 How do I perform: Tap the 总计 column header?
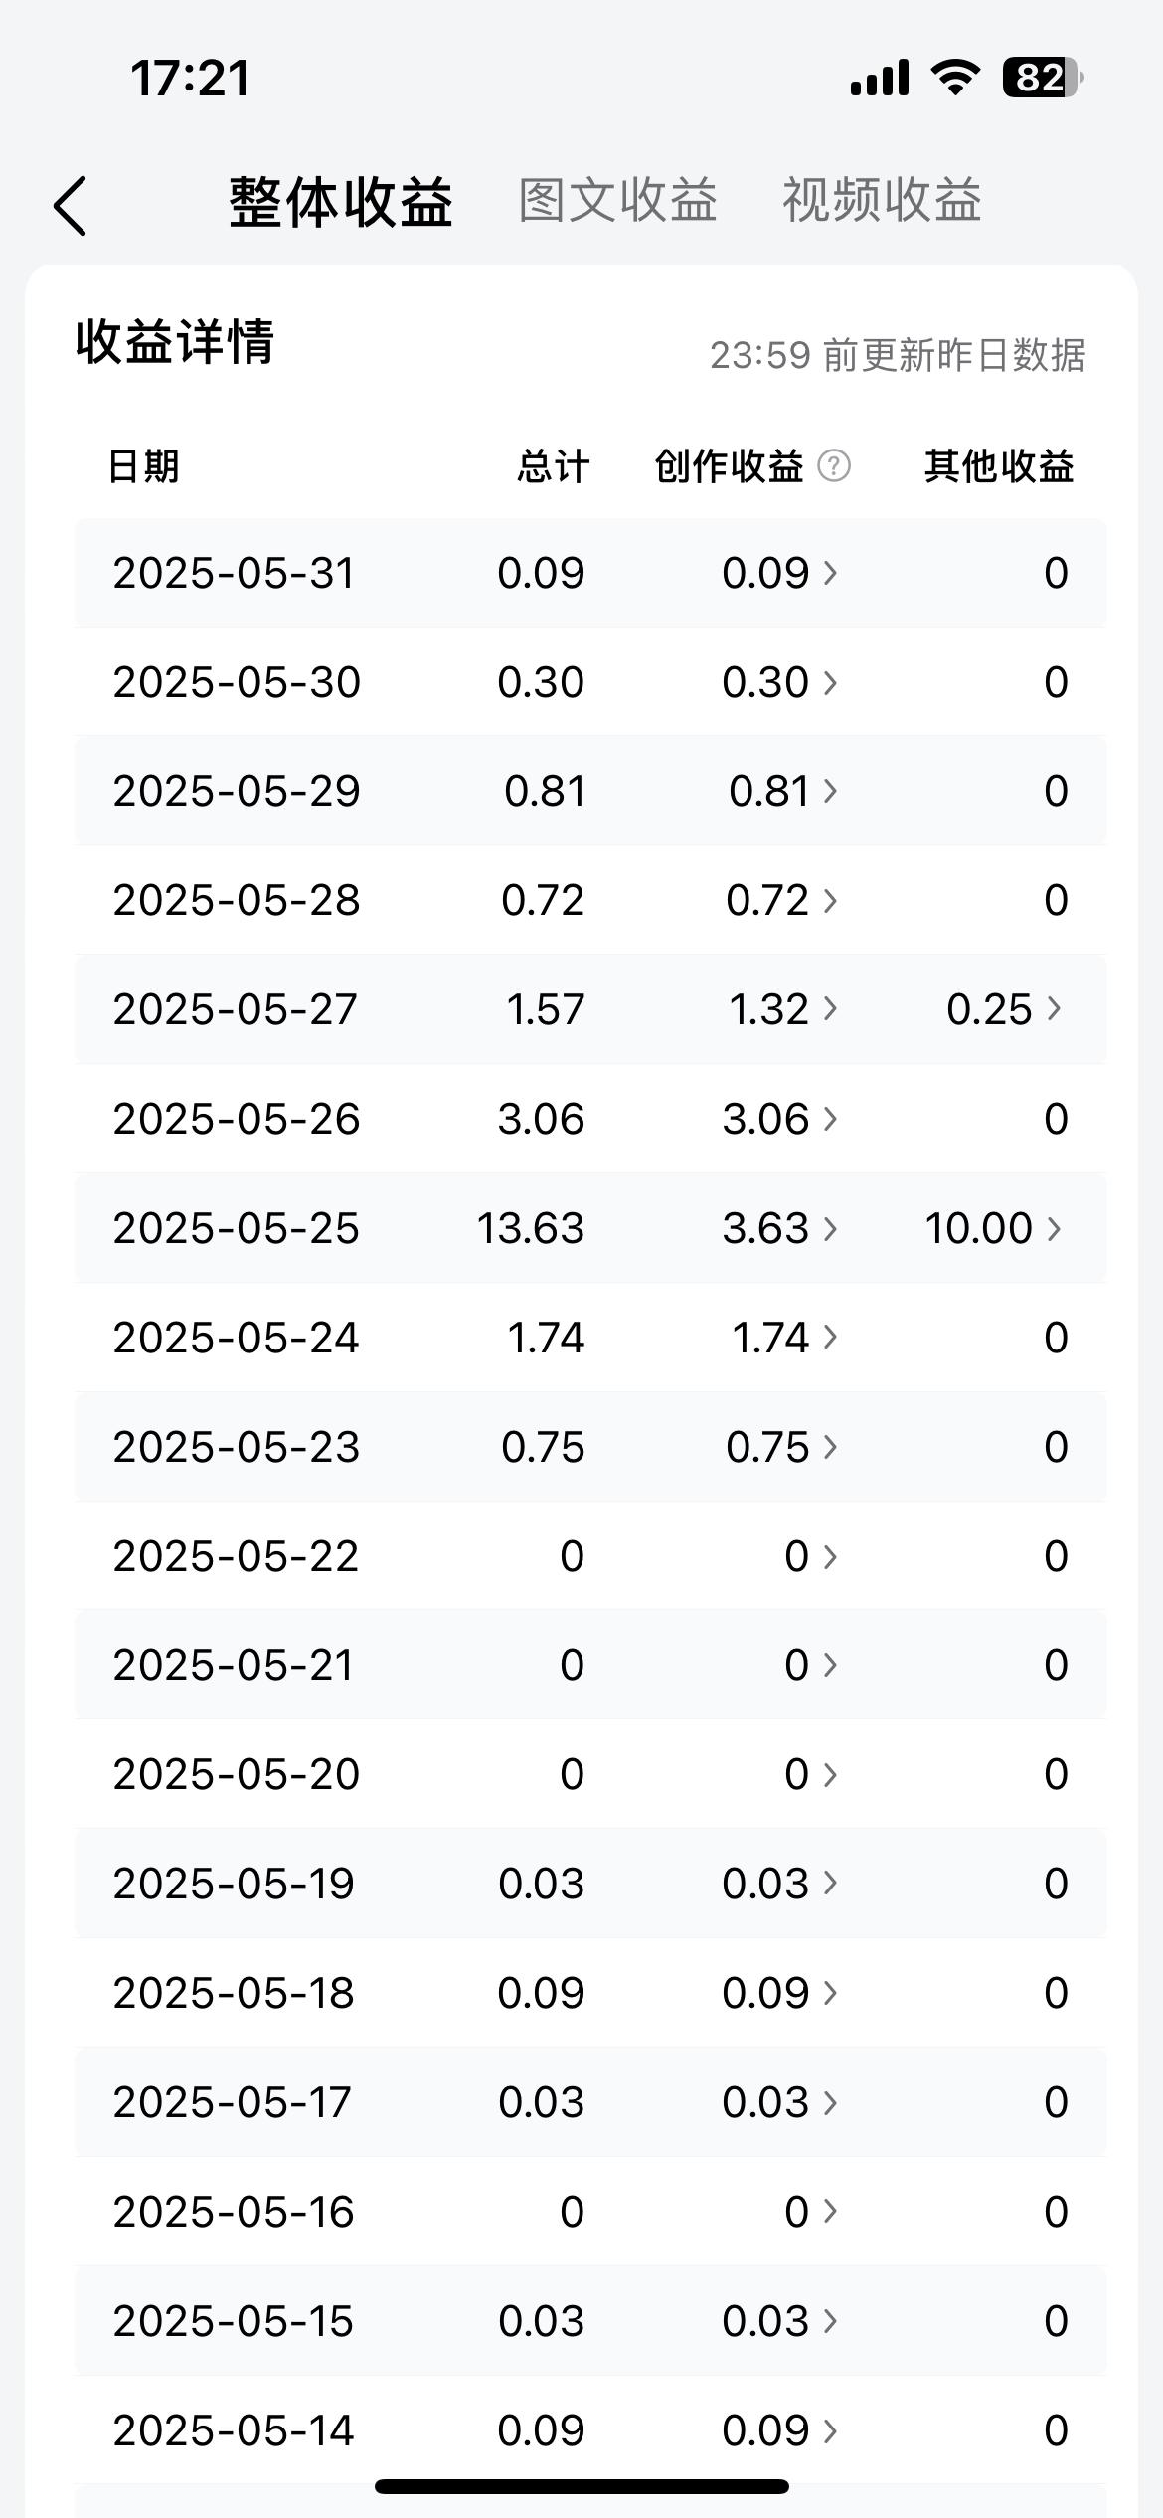coord(554,466)
